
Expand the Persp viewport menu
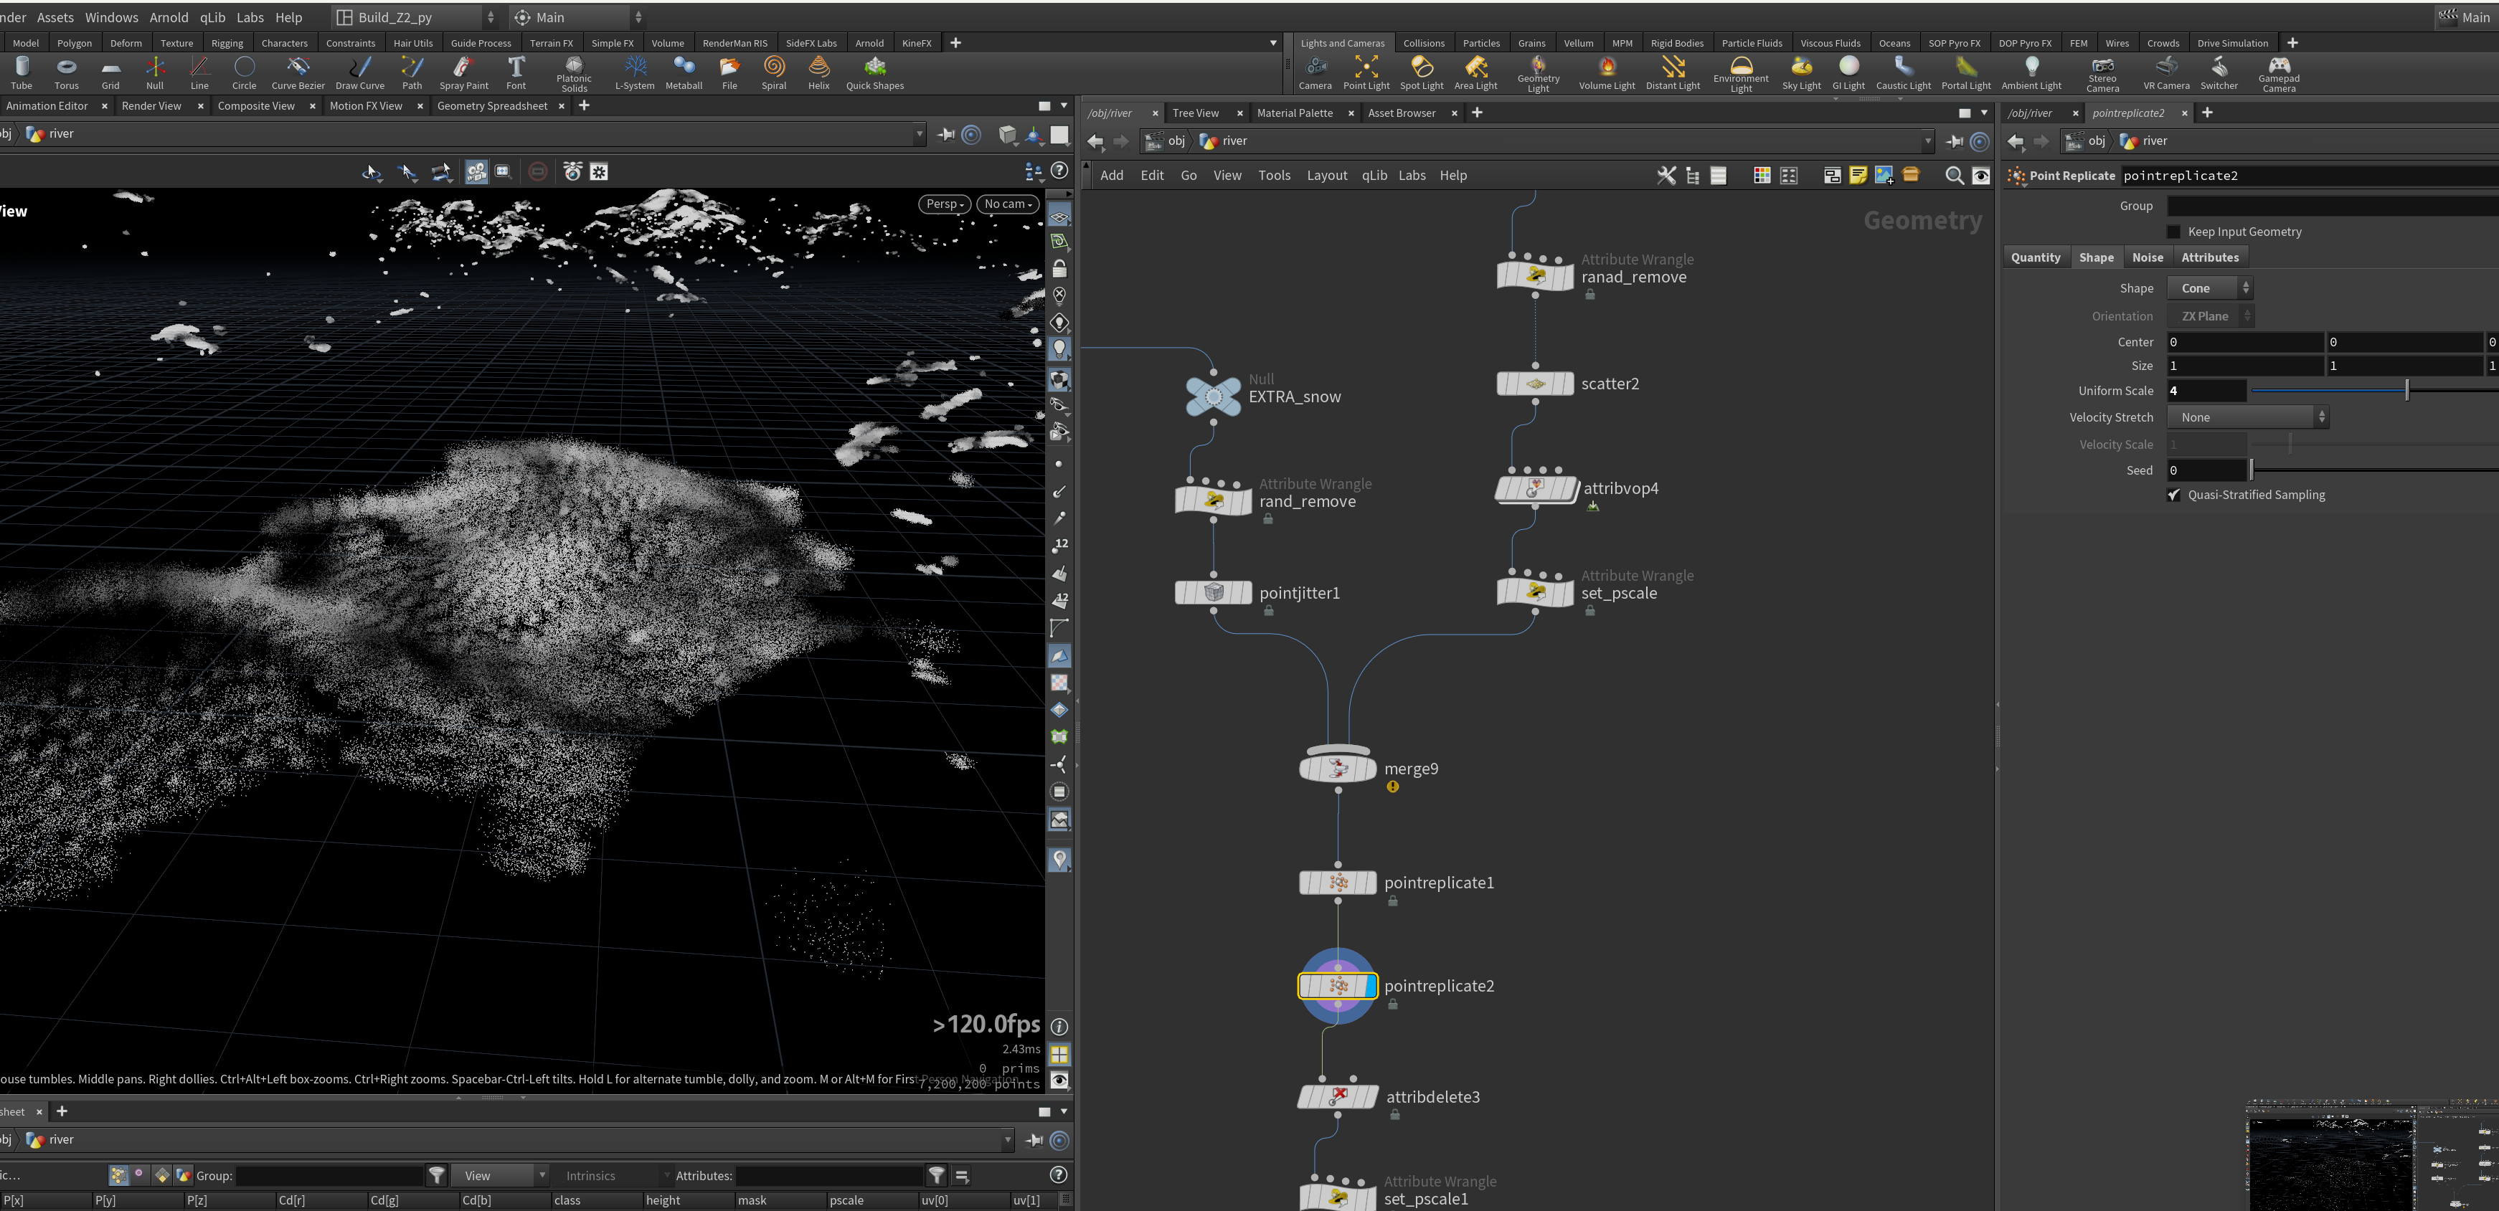(944, 204)
